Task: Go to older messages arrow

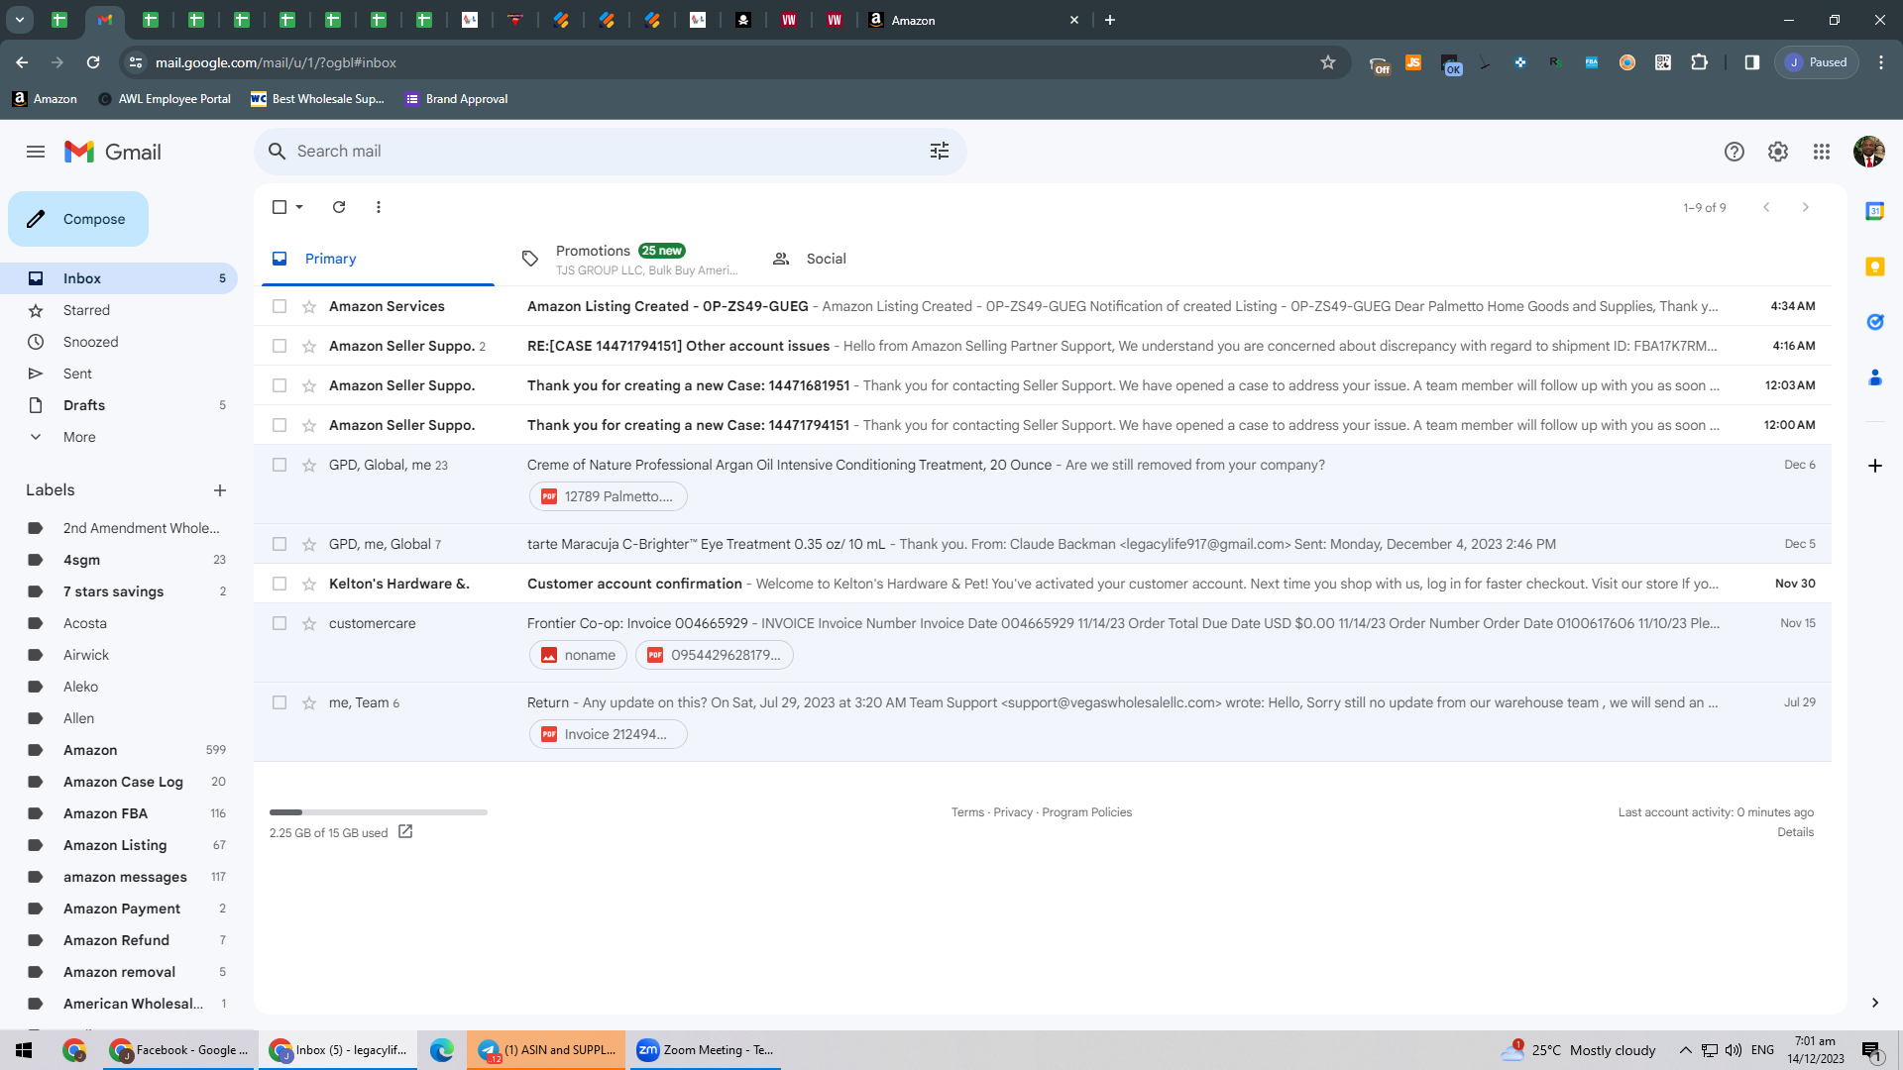Action: click(1805, 207)
